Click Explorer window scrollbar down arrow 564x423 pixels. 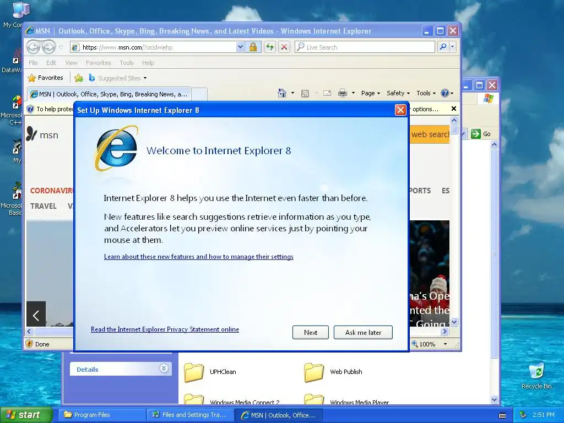[494, 399]
